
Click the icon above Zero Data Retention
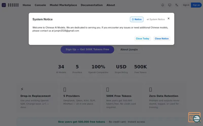[150, 89]
